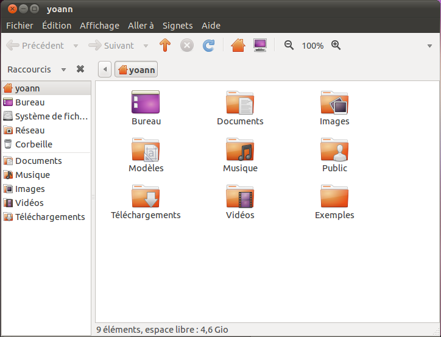Click the Précédent back button
This screenshot has height=337, width=441.
click(x=35, y=46)
